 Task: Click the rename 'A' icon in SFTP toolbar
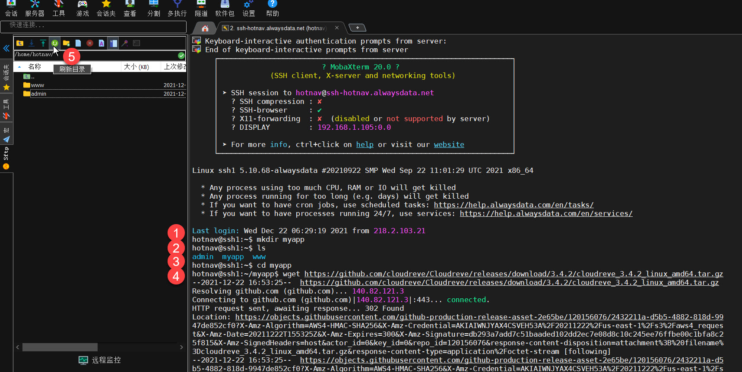coord(101,43)
